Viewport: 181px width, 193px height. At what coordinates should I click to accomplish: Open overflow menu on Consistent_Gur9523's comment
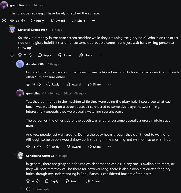108,181
